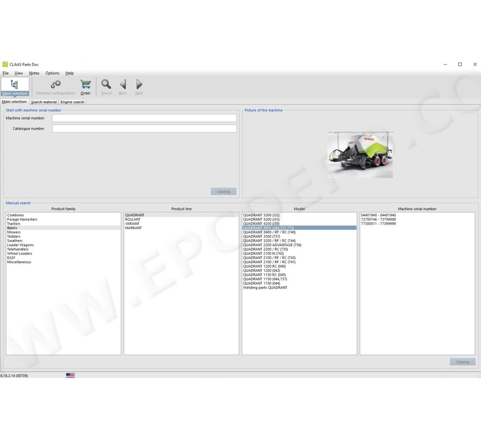
Task: Open the File menu
Action: (6, 73)
